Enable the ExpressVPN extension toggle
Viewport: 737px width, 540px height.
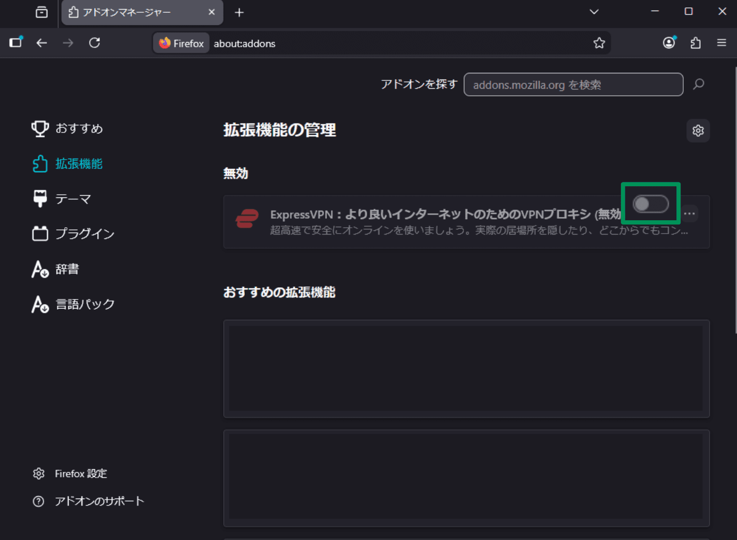click(x=650, y=203)
